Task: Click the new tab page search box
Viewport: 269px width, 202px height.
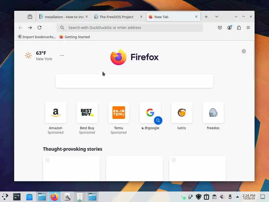Action: pyautogui.click(x=134, y=81)
